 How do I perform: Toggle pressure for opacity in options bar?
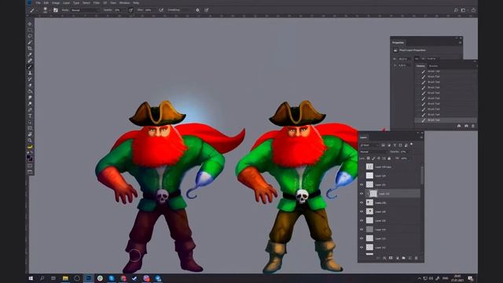tap(130, 10)
